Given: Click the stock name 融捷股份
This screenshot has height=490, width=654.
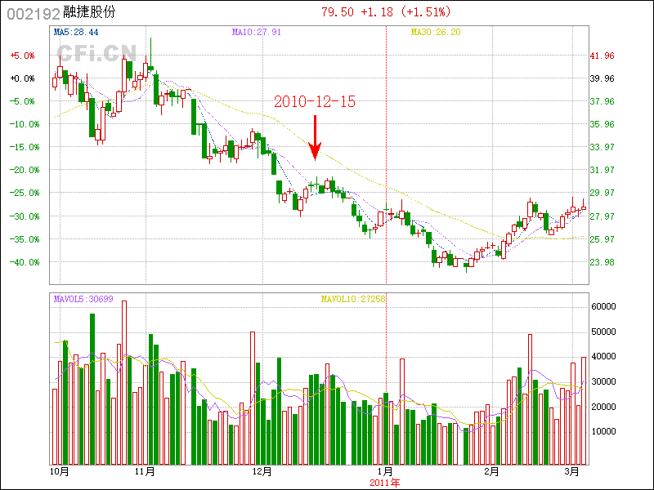Looking at the screenshot, I should tap(89, 13).
